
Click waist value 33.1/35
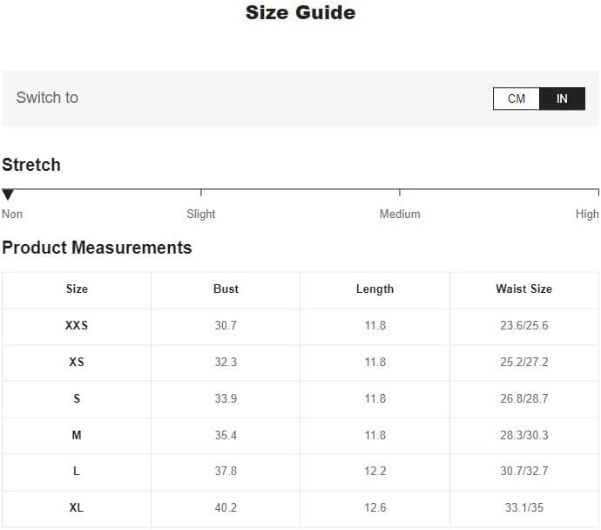[524, 507]
